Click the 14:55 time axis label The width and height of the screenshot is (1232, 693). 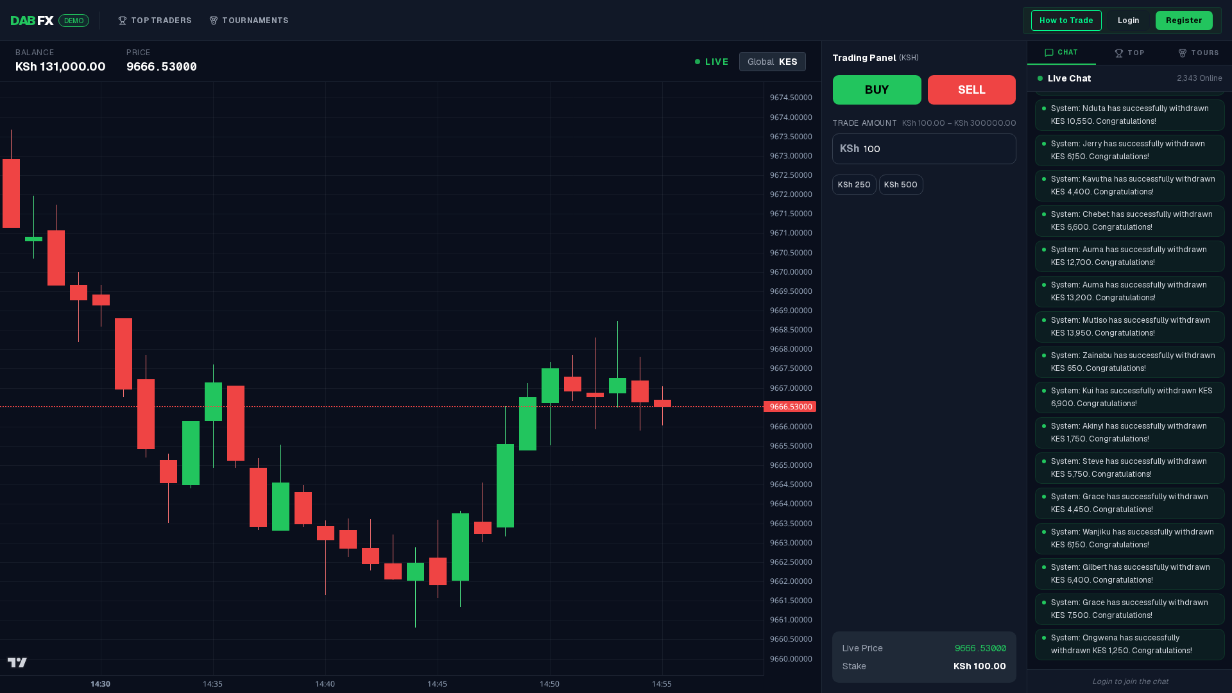662,684
